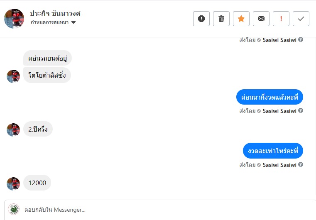This screenshot has height=220, width=316.
Task: Click help icon under ผ่อนมากี่งวดแล้วคะพี่ message
Action: coord(301,111)
